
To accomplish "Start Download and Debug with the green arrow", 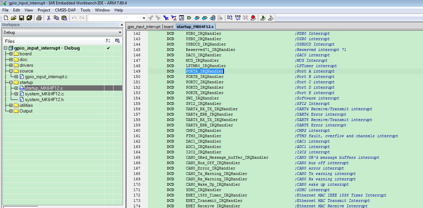I will [x=263, y=18].
